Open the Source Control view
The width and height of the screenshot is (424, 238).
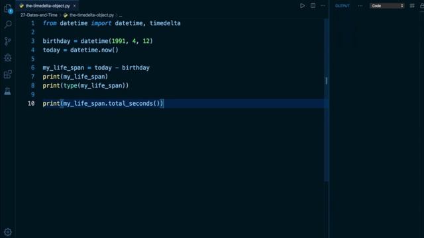8,41
